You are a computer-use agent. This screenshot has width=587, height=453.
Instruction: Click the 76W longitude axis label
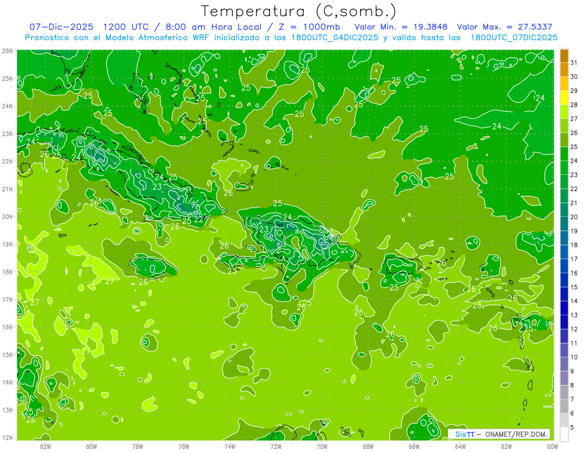tap(184, 446)
